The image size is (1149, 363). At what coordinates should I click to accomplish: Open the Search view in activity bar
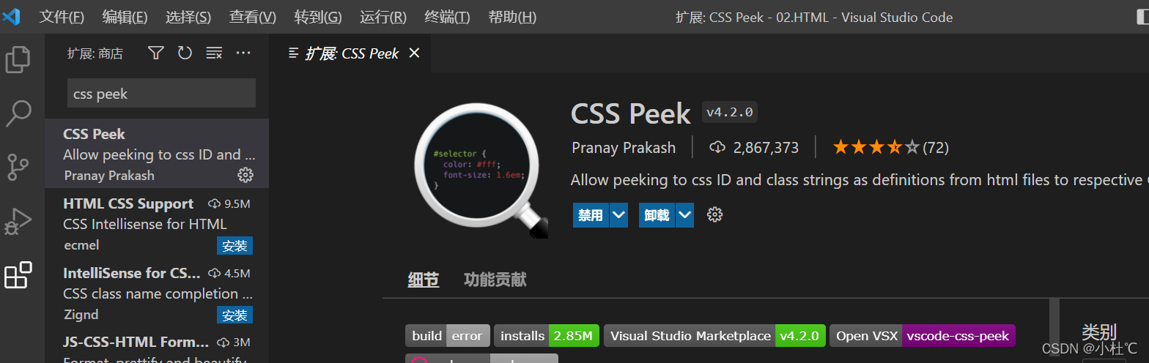pos(18,113)
